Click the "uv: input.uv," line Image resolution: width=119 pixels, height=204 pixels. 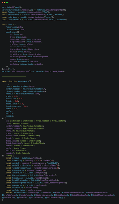pos(16,34)
